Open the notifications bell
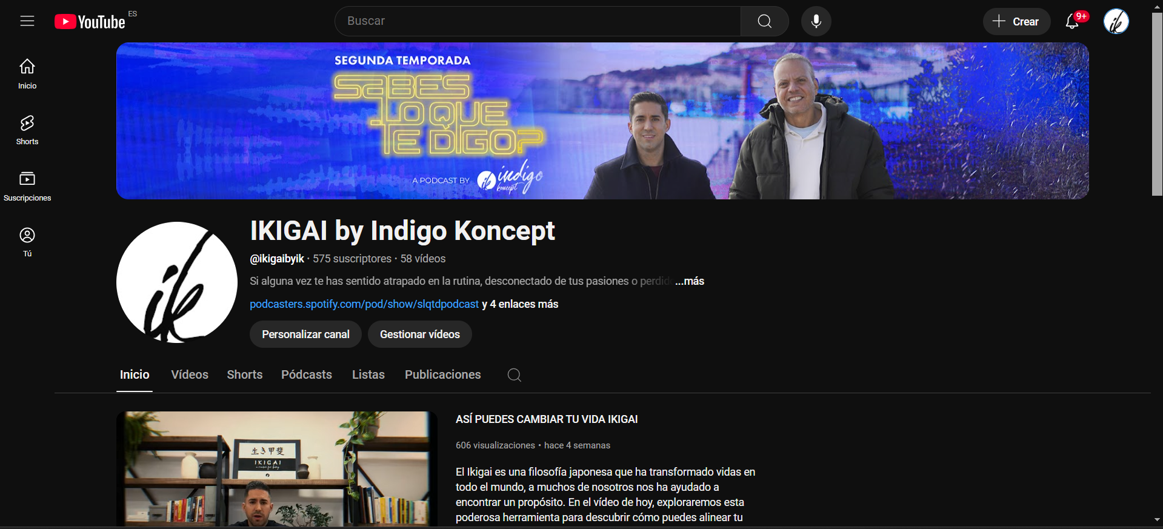 (1072, 22)
